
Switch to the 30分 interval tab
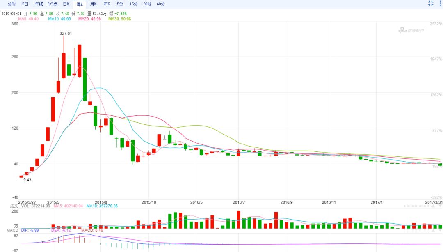147,4
